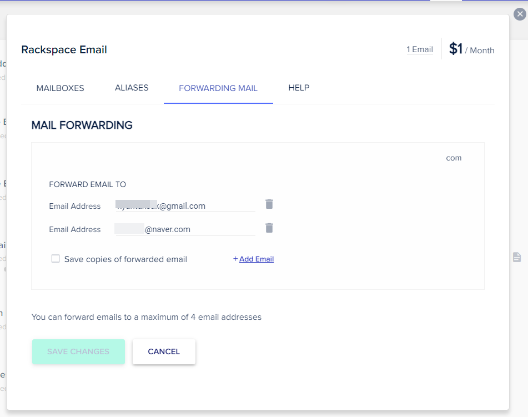Switch to the Mailboxes tab
528x417 pixels.
click(61, 88)
